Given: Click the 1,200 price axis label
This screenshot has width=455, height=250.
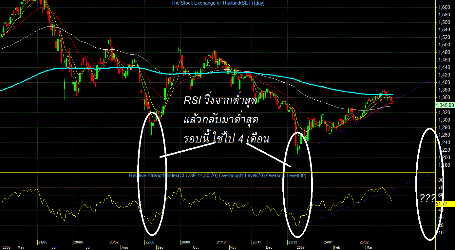Looking at the screenshot, I should point(444,158).
